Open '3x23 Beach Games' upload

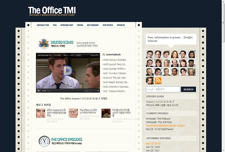116,82
